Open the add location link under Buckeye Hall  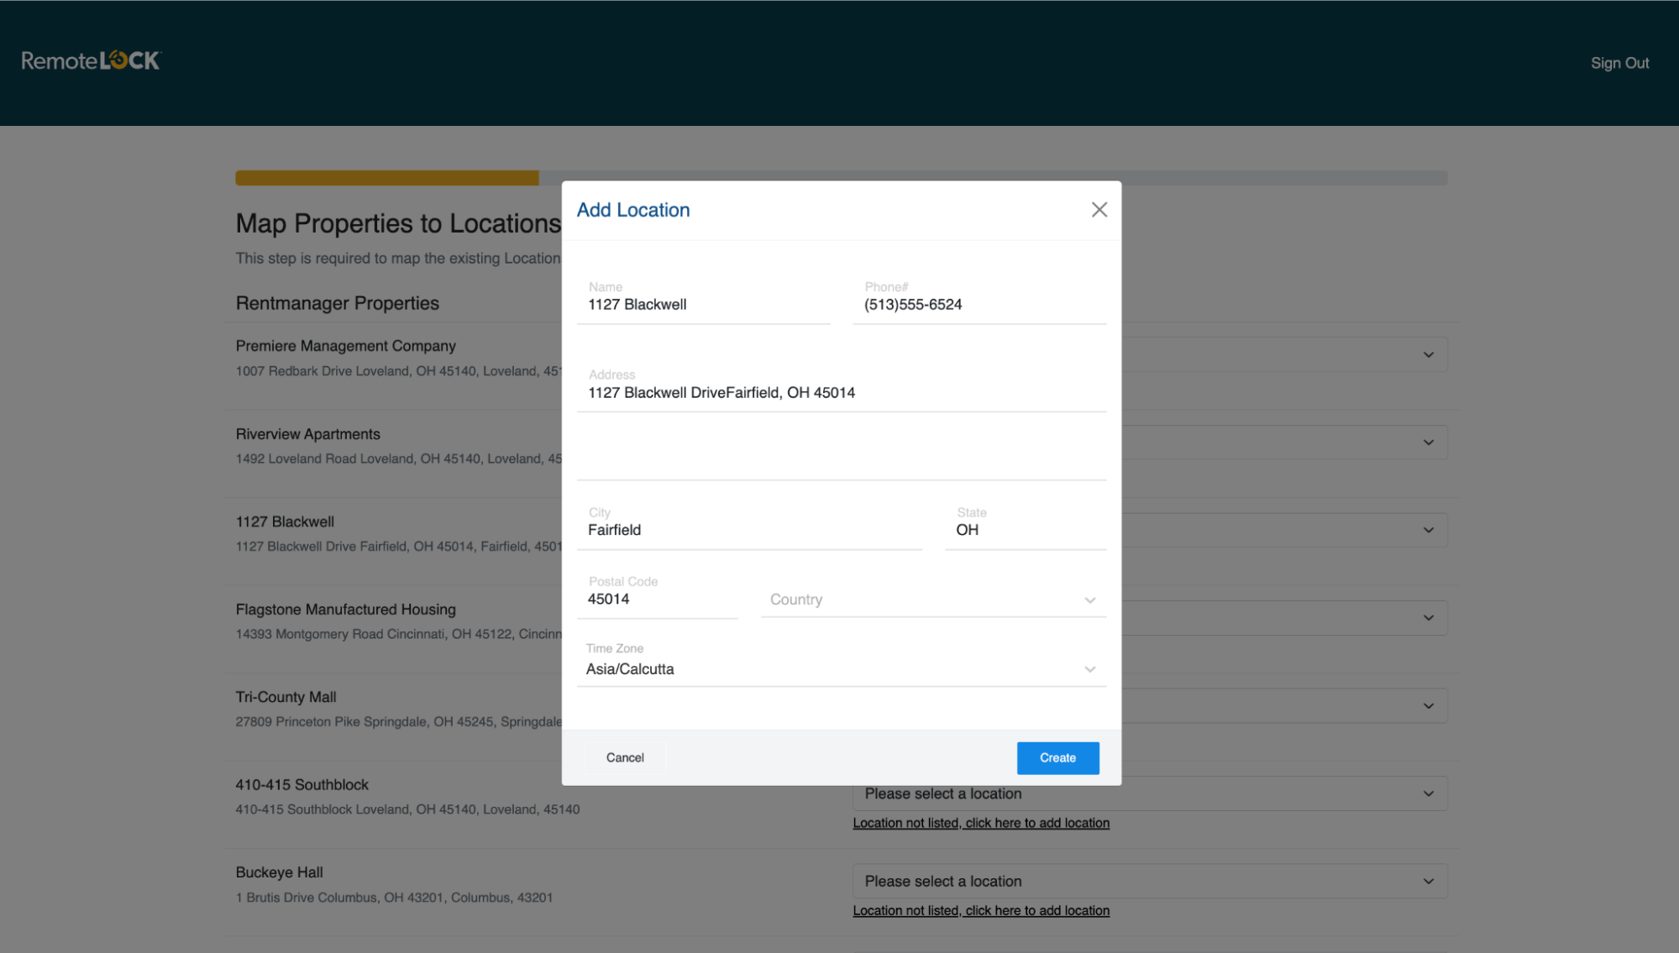pyautogui.click(x=981, y=910)
